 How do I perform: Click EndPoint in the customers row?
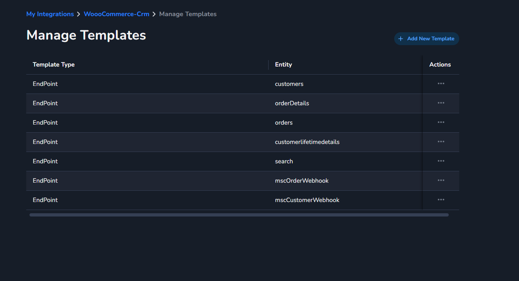coord(45,84)
